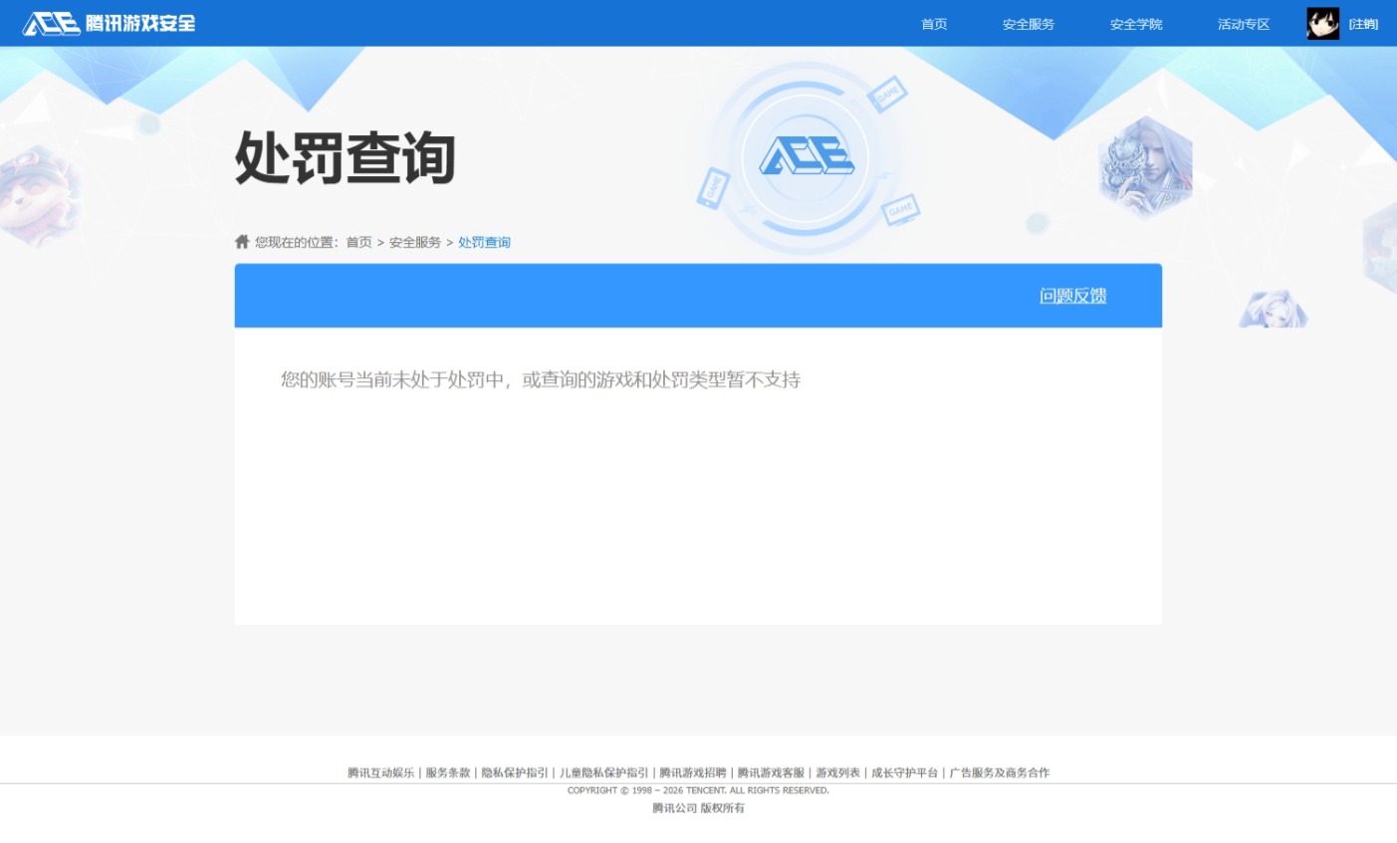
Task: Open the 成长守护平台 footer link
Action: [x=904, y=772]
